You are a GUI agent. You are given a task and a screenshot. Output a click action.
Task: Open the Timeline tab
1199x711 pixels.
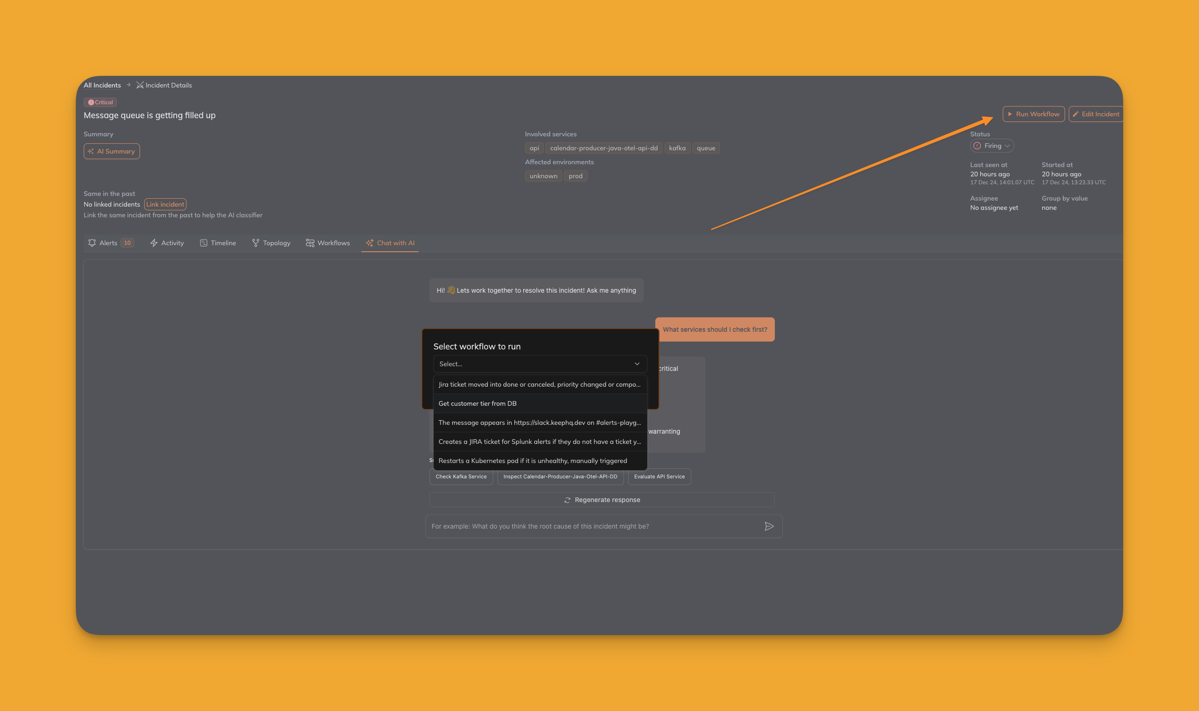click(x=218, y=243)
